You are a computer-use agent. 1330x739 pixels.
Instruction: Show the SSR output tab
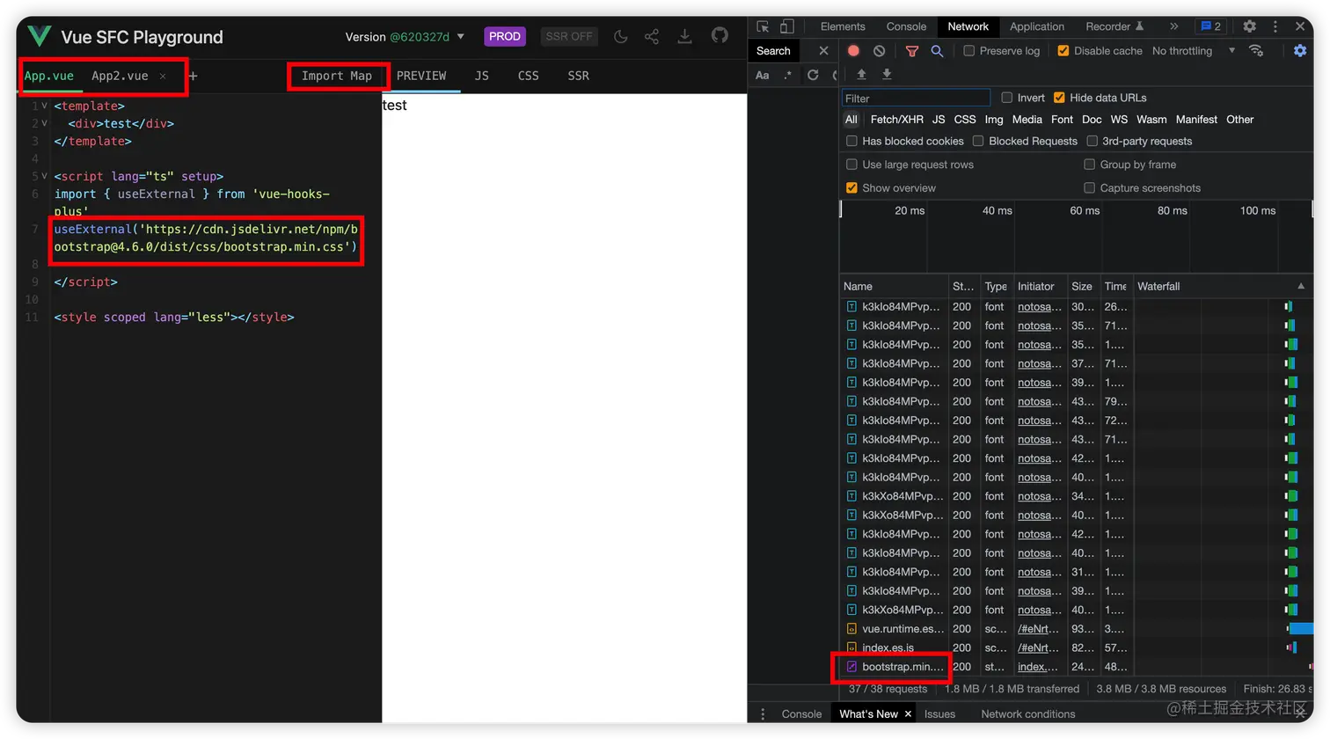(578, 76)
